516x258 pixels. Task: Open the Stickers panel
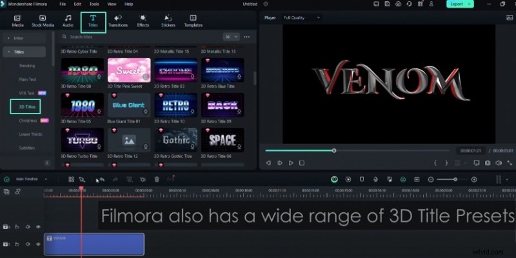pos(168,21)
